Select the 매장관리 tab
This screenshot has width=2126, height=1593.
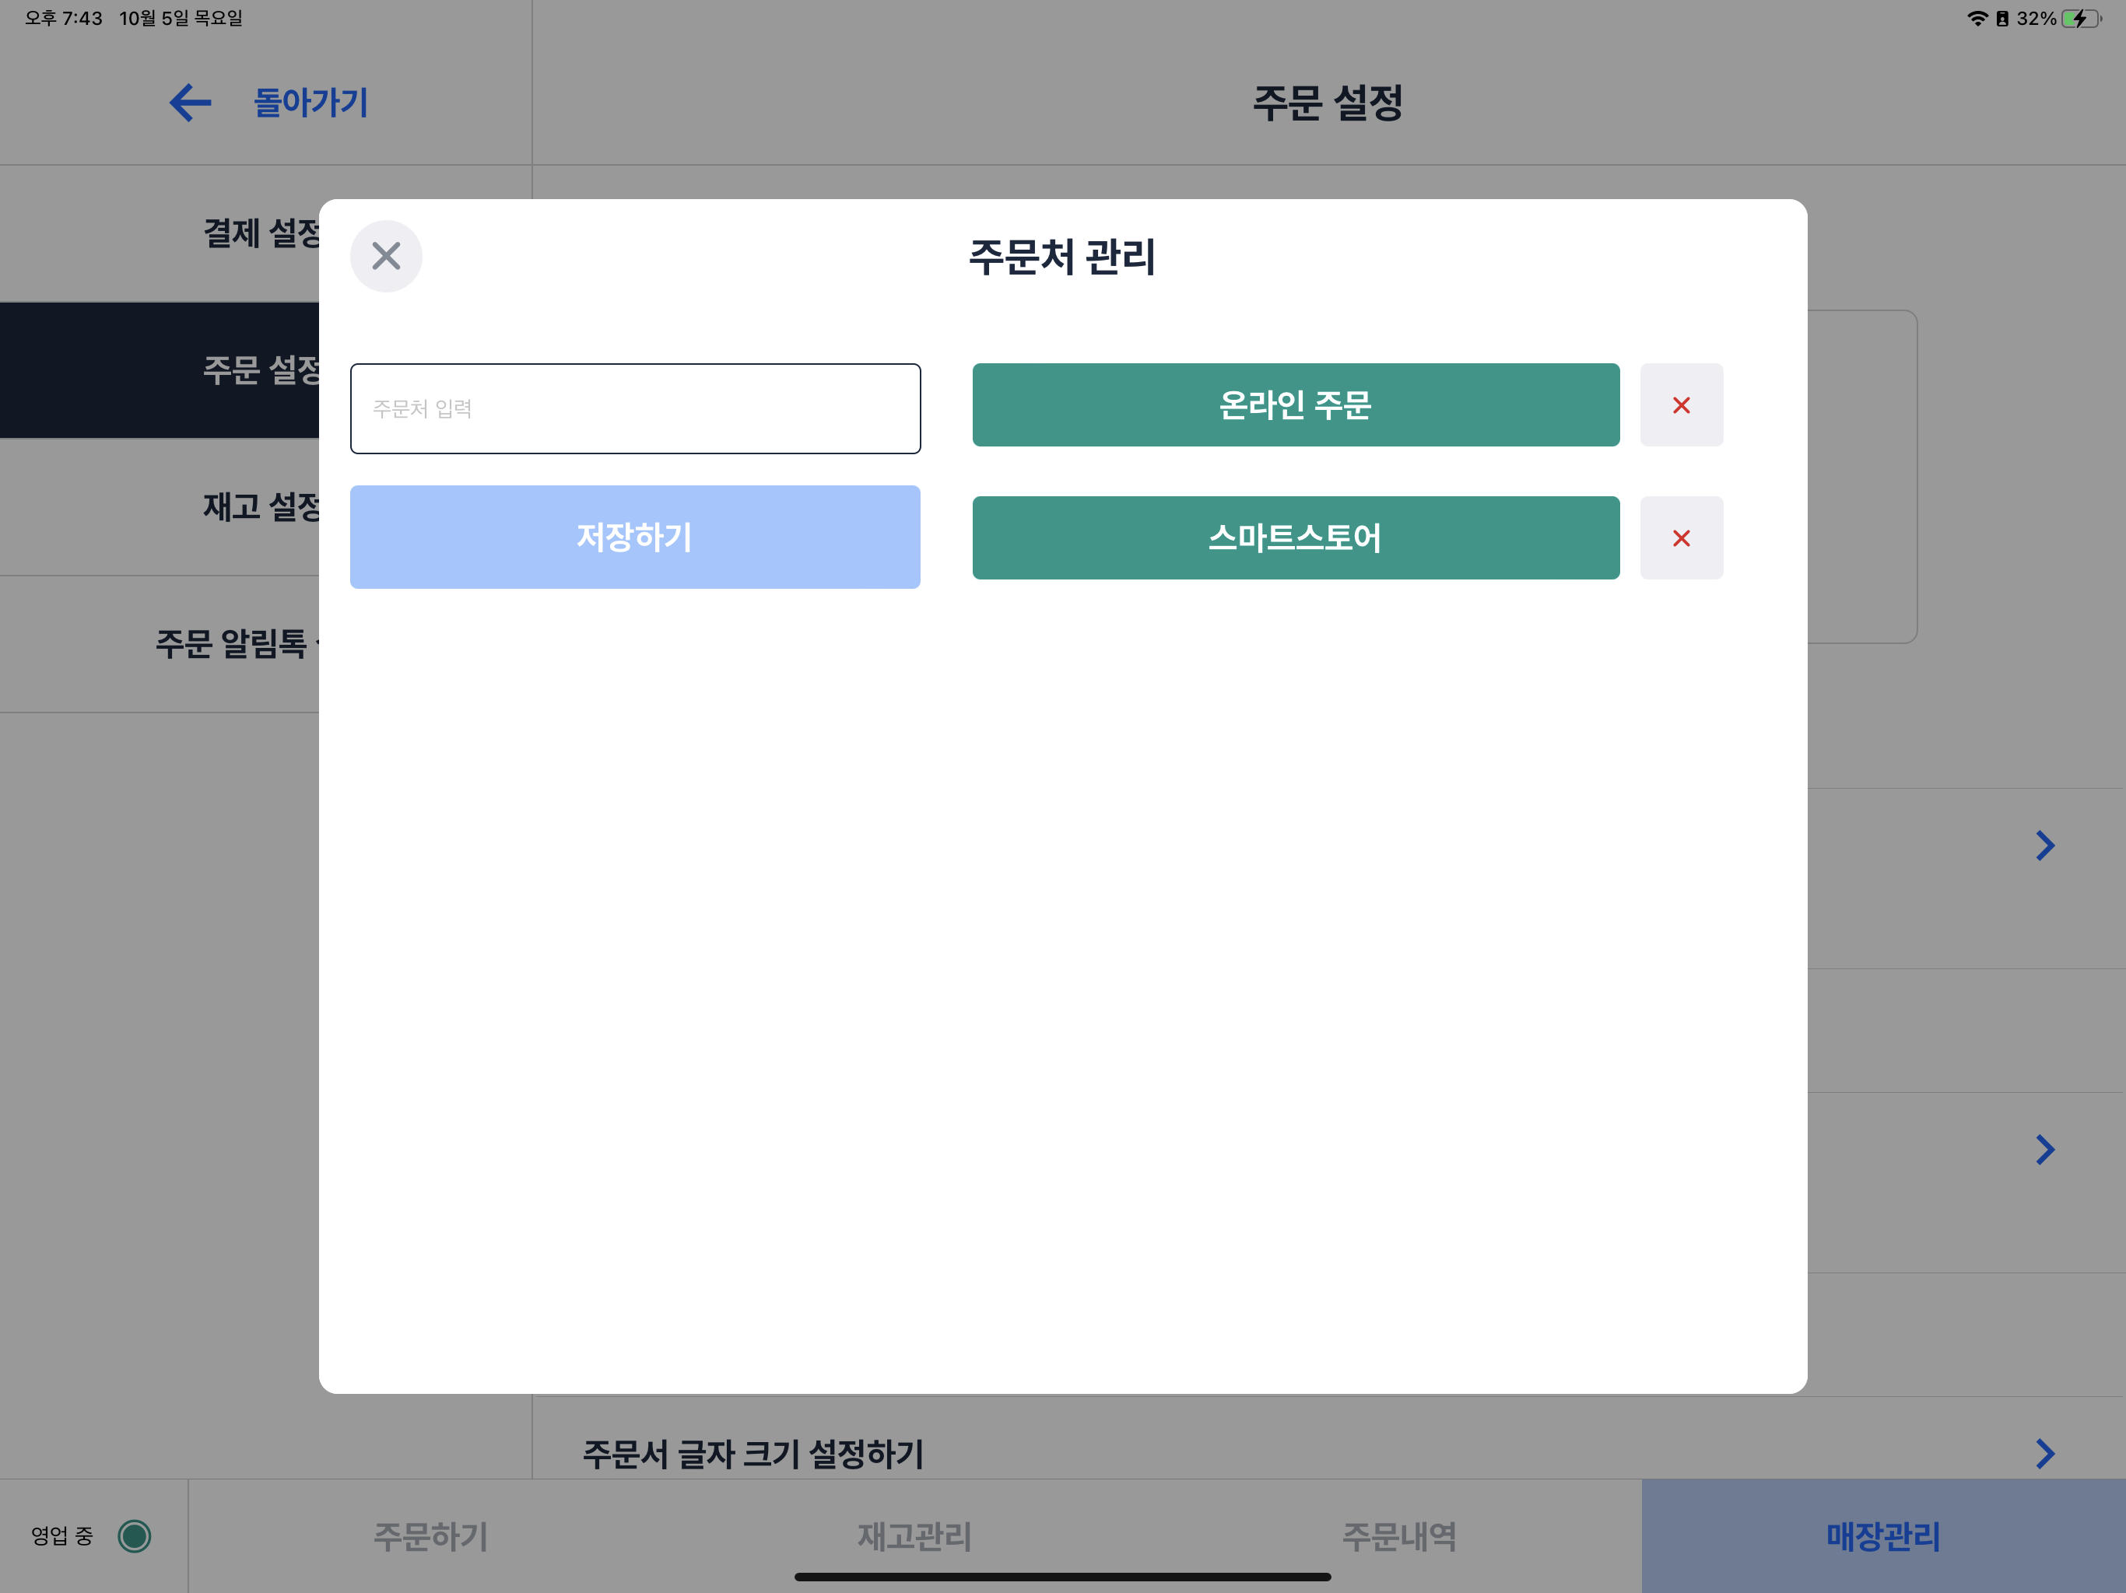click(1882, 1535)
